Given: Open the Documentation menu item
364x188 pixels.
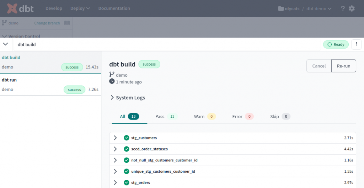Looking at the screenshot, I should point(114,8).
